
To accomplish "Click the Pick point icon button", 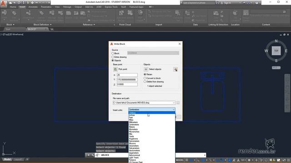I will point(115,69).
